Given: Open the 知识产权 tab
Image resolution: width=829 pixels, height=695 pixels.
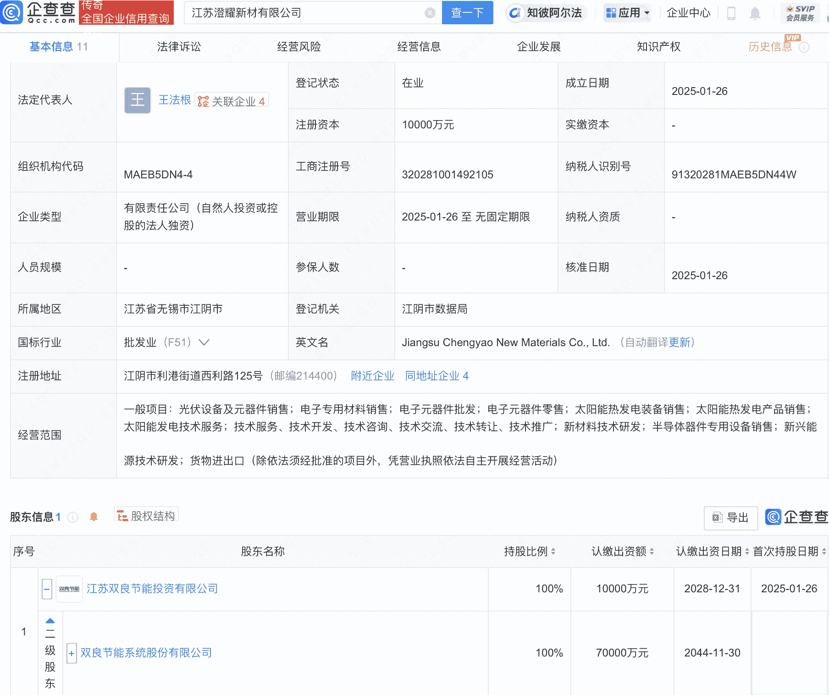Looking at the screenshot, I should click(x=658, y=46).
